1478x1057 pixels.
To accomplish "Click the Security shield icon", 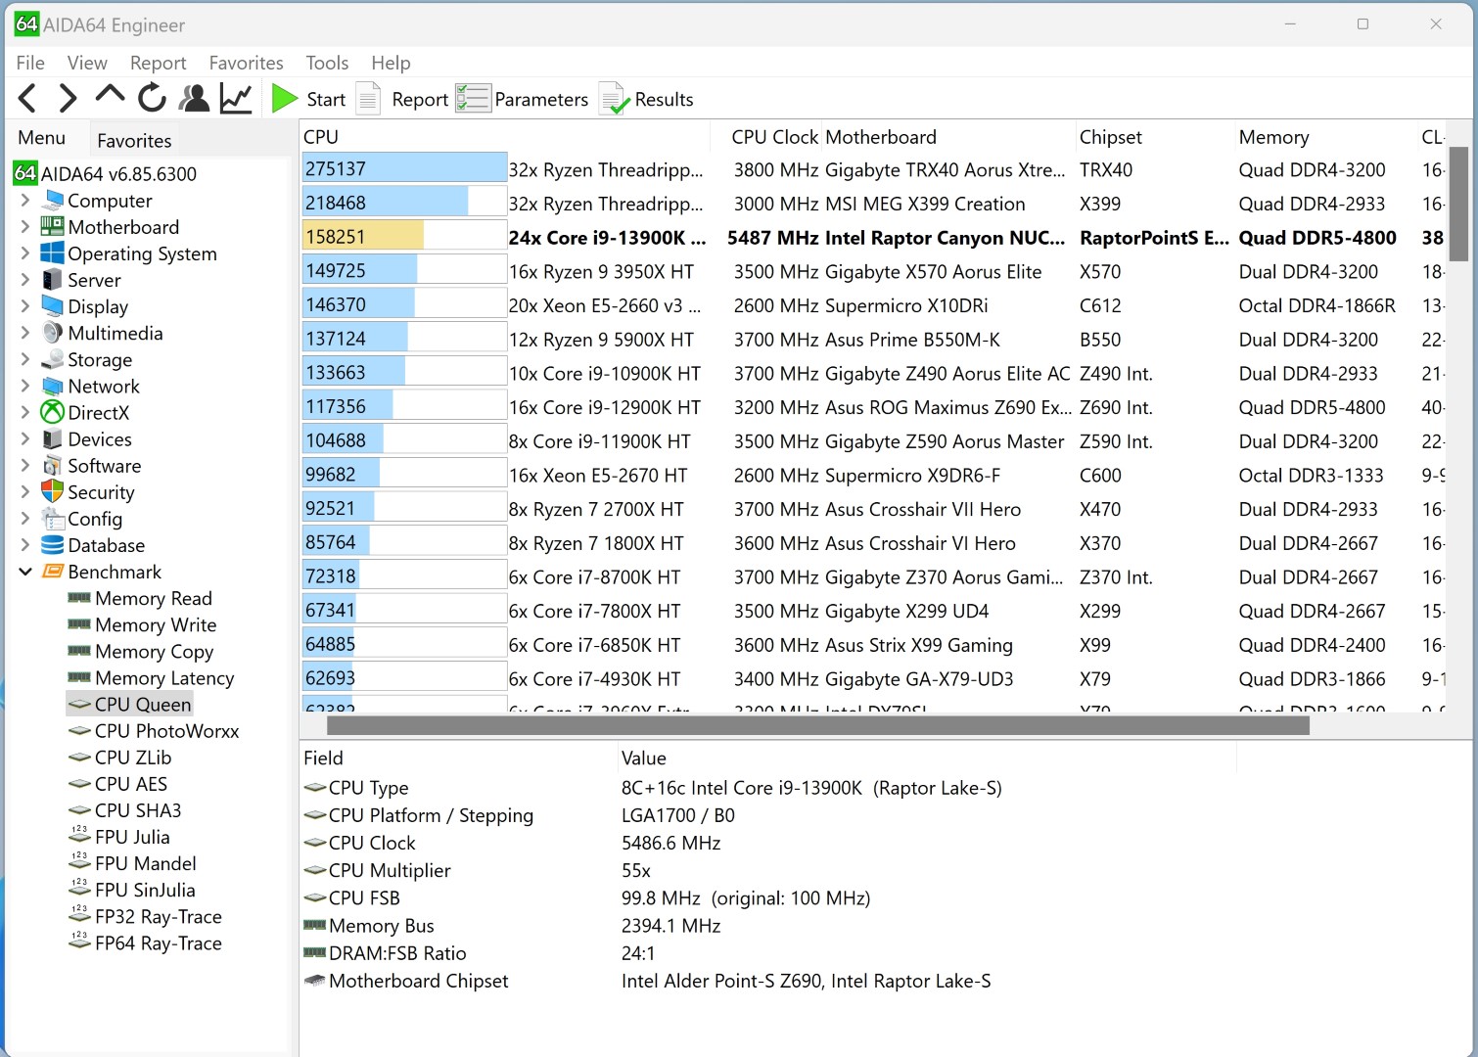I will (x=53, y=491).
